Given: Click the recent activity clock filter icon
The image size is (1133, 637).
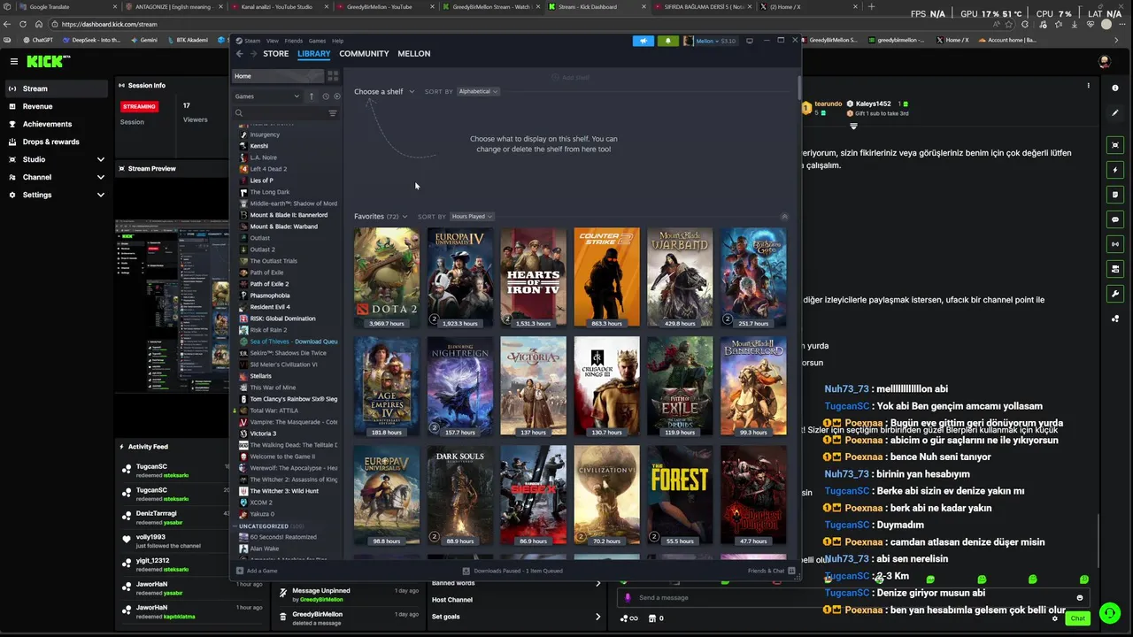Looking at the screenshot, I should tap(325, 96).
